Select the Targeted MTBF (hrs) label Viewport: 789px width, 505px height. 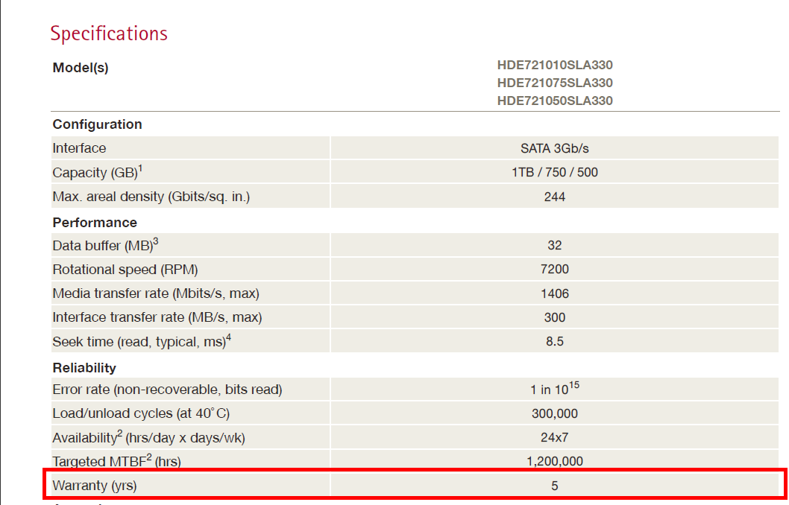tap(117, 461)
